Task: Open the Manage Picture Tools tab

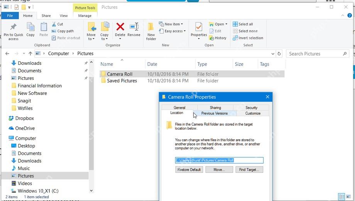Action: 85,15
